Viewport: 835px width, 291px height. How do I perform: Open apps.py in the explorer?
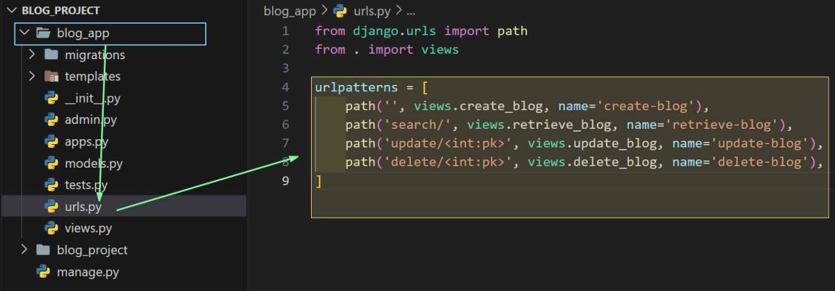(x=86, y=141)
